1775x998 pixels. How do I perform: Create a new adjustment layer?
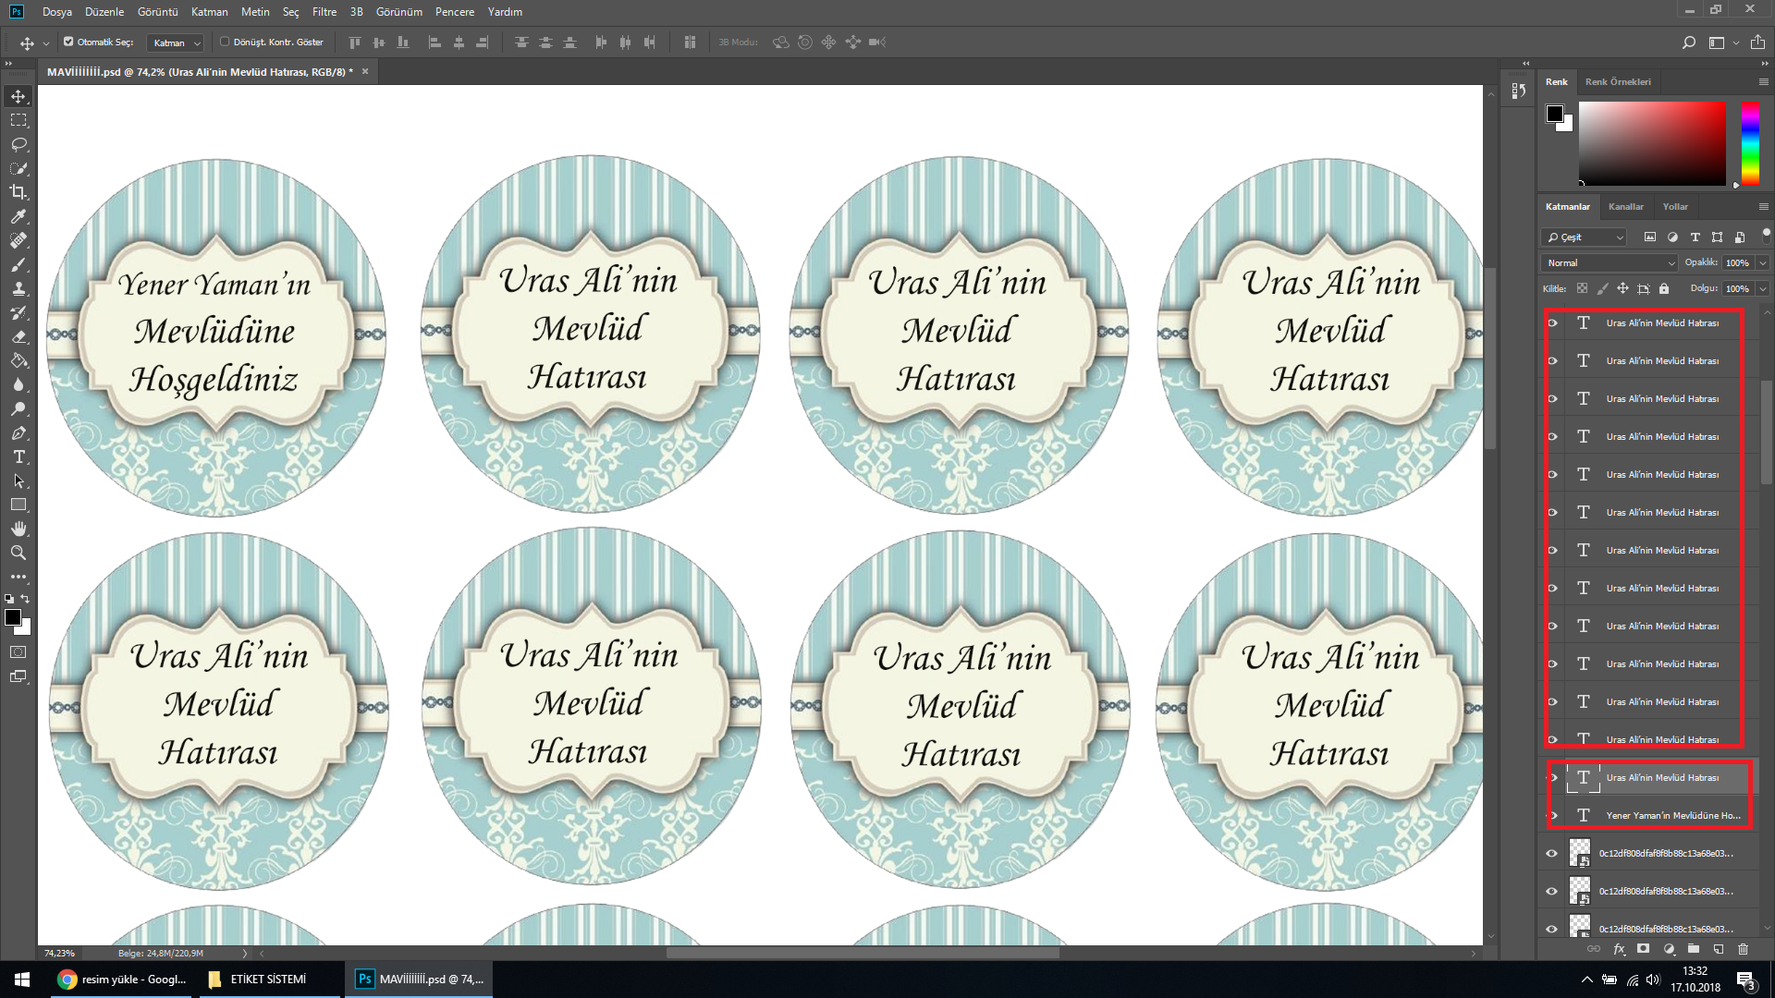coord(1669,949)
